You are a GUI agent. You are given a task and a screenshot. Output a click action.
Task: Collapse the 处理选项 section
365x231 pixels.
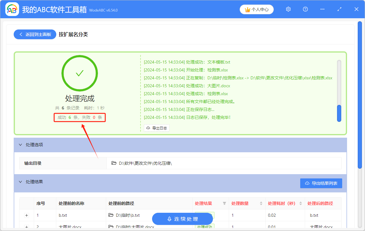20,145
